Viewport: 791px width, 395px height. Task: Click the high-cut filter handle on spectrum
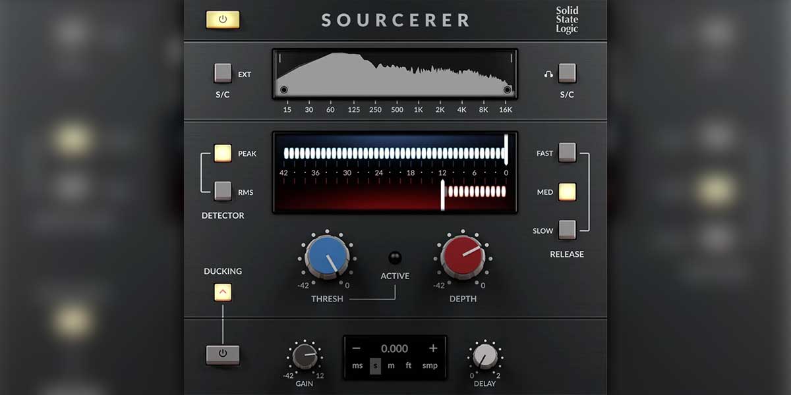[508, 90]
